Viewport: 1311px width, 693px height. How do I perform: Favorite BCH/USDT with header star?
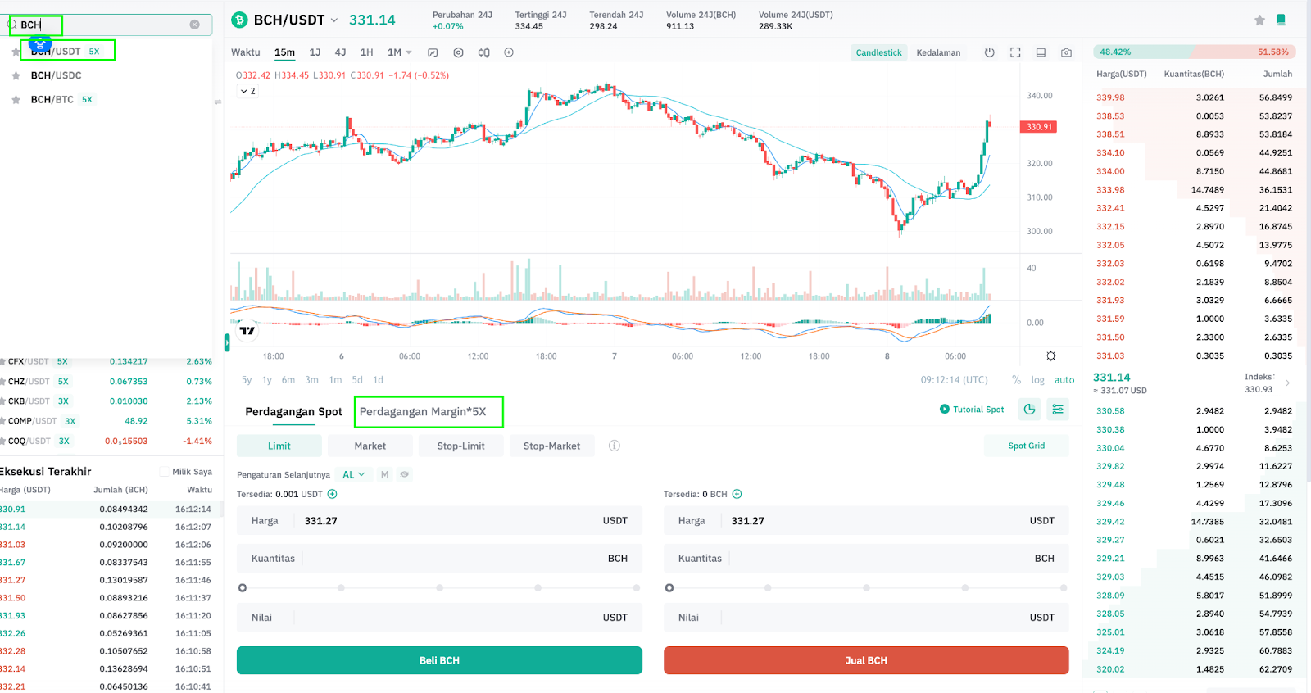click(1259, 20)
